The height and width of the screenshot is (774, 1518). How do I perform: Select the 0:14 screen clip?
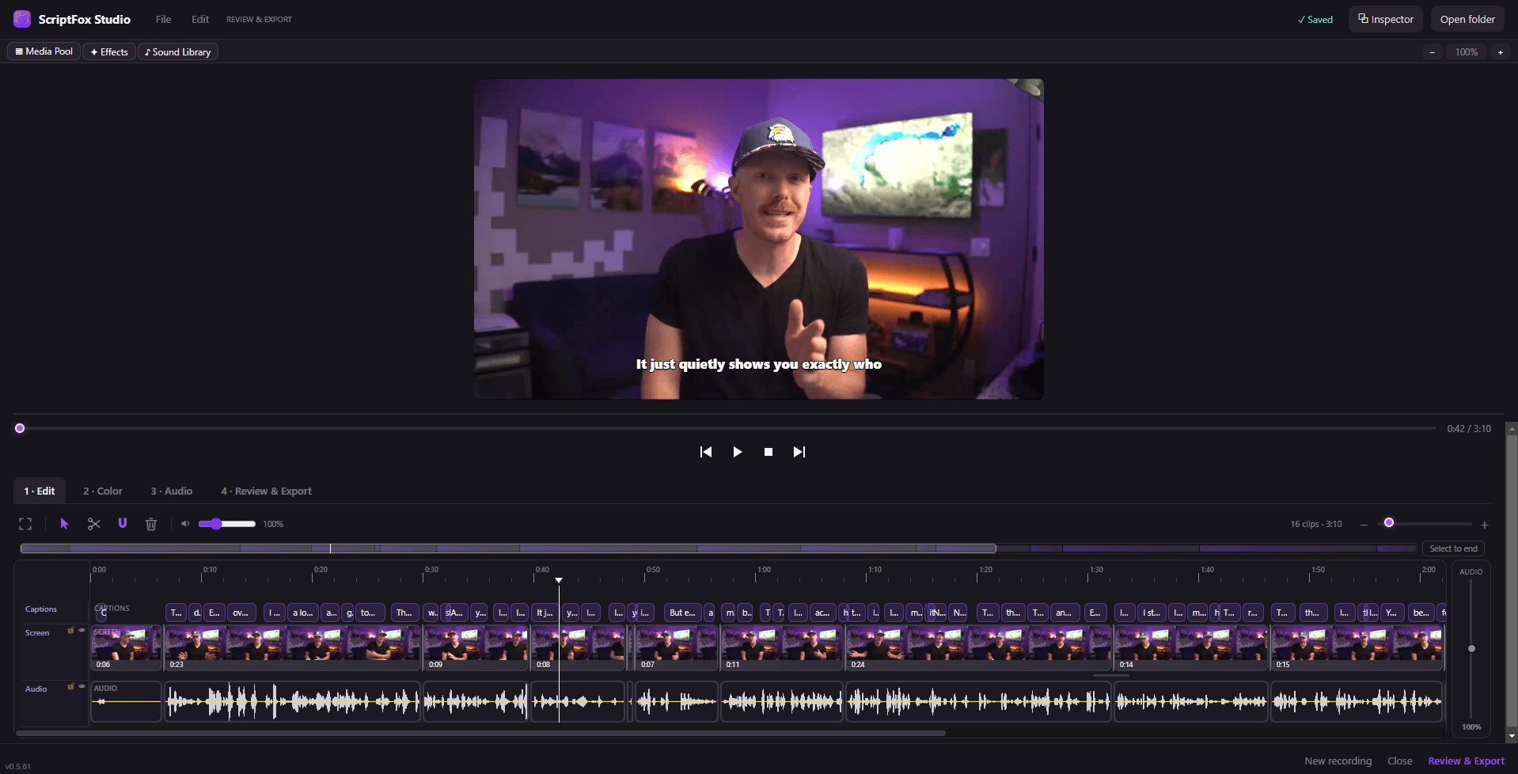(1191, 647)
